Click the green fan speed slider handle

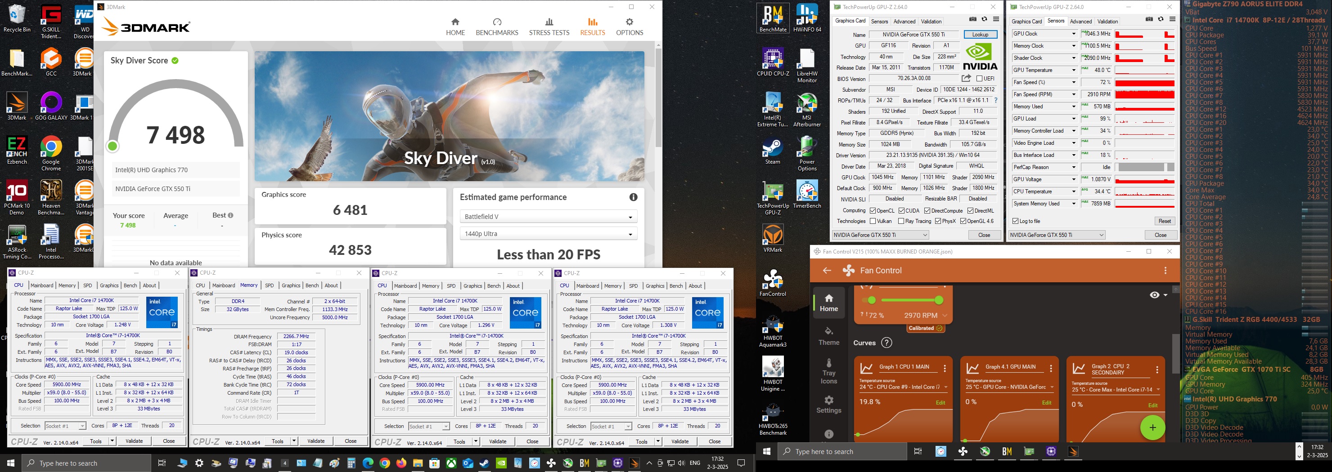tap(939, 300)
